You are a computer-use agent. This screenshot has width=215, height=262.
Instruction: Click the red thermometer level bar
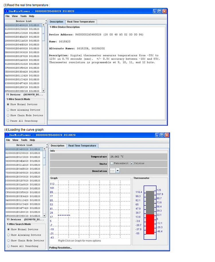pos(150,224)
